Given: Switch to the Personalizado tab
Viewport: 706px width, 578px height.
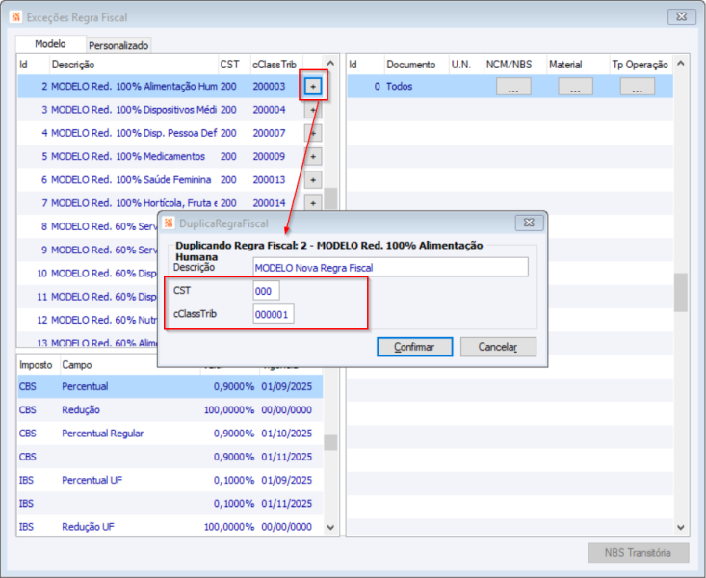Looking at the screenshot, I should (118, 45).
